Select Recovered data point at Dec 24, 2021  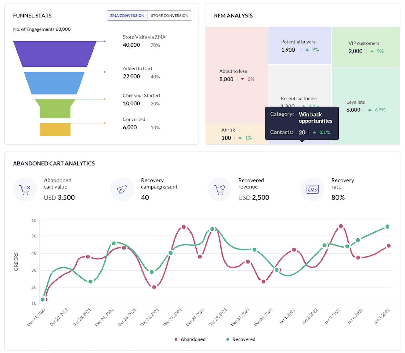pyautogui.click(x=114, y=243)
